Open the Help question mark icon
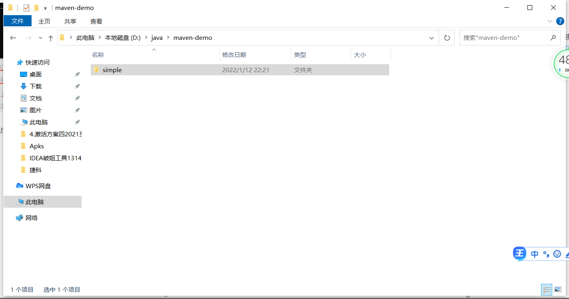The image size is (569, 299). [x=560, y=21]
